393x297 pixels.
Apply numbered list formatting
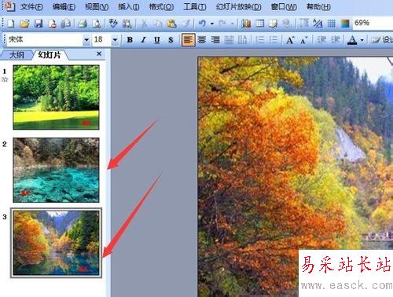tap(259, 40)
